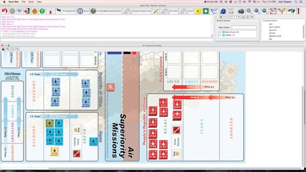This screenshot has width=306, height=172.
Task: Open the Help menu
Action: 39,2
